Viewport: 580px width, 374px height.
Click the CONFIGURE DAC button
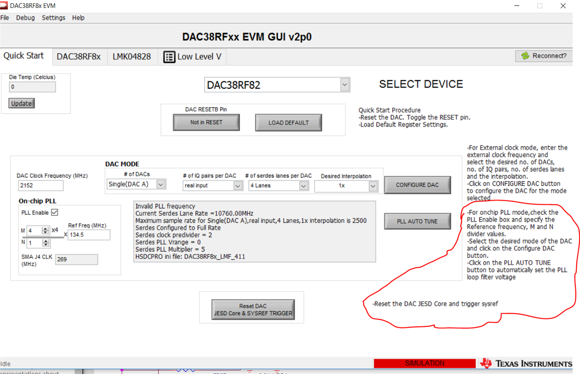click(417, 185)
